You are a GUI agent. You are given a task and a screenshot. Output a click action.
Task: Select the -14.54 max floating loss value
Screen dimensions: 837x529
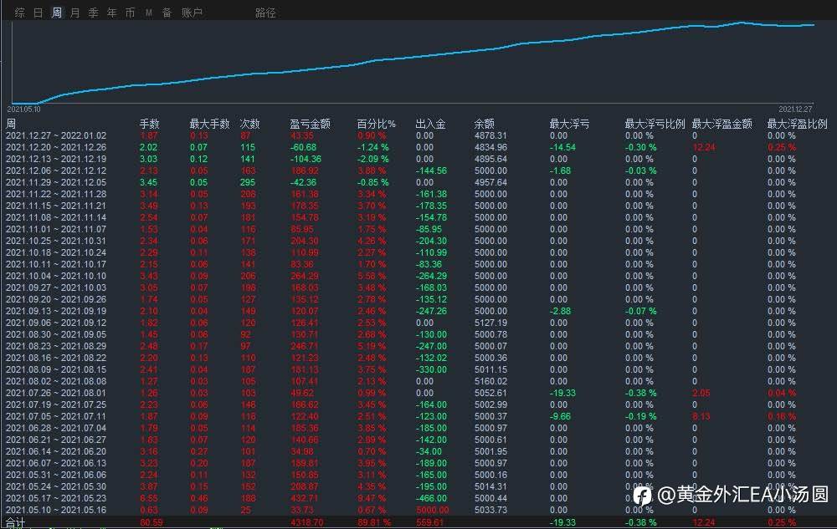(x=562, y=148)
